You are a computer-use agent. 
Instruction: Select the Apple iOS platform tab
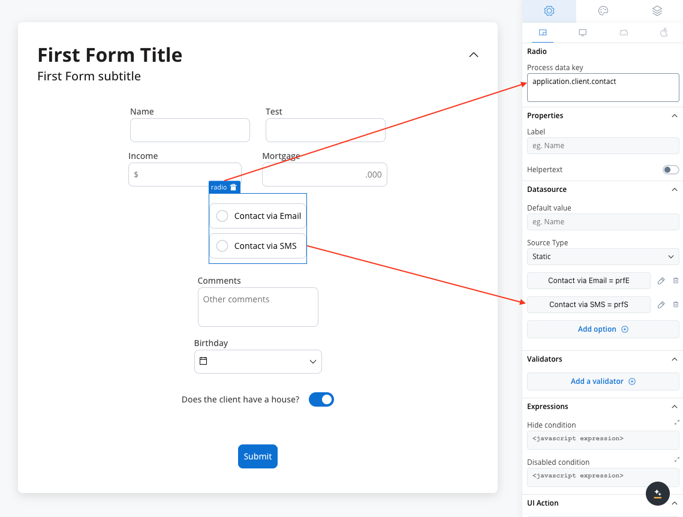click(664, 32)
